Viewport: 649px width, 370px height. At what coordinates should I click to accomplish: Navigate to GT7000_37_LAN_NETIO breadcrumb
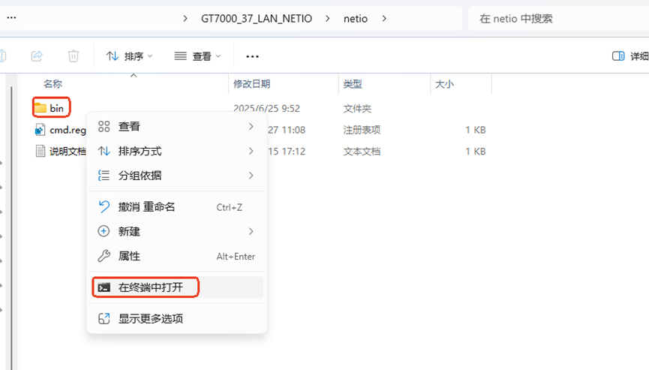[257, 18]
